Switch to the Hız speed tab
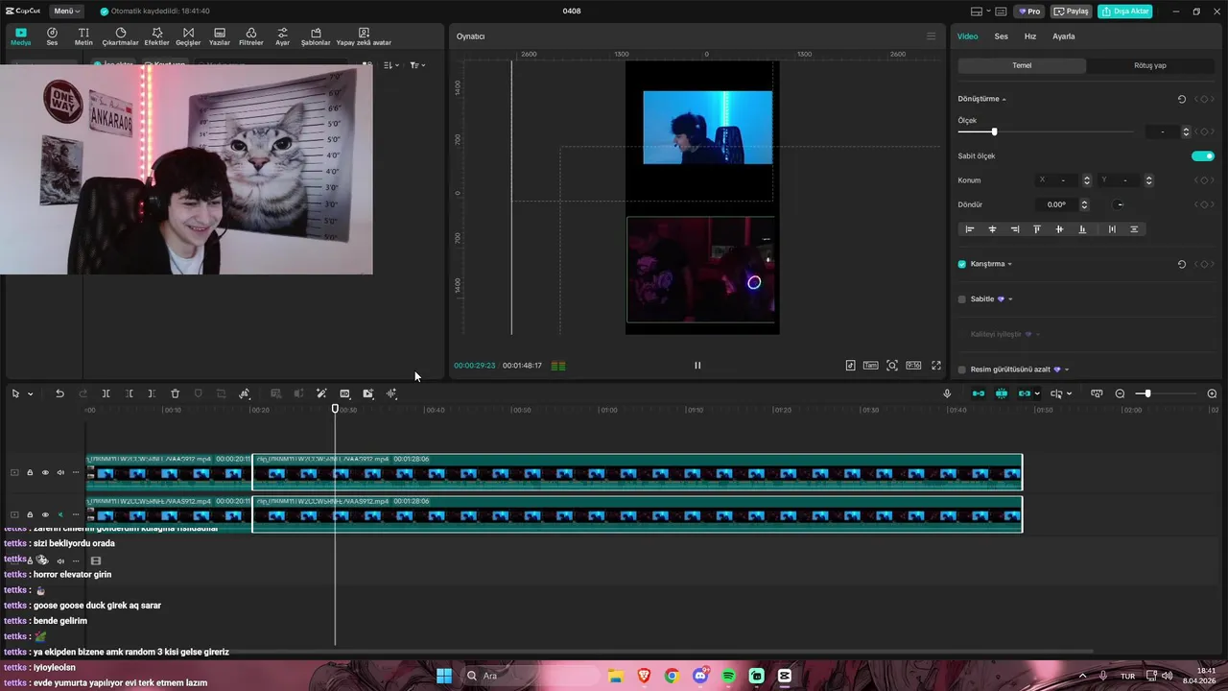The image size is (1228, 691). pos(1030,36)
